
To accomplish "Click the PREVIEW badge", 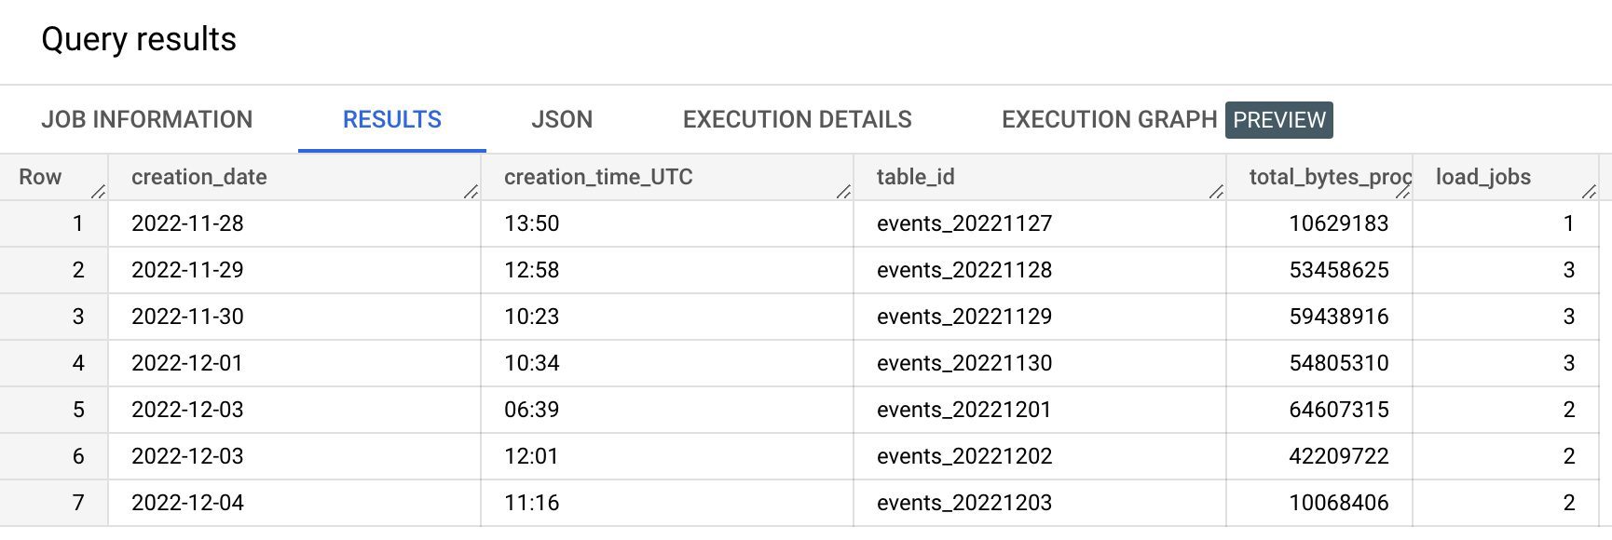I will point(1279,120).
